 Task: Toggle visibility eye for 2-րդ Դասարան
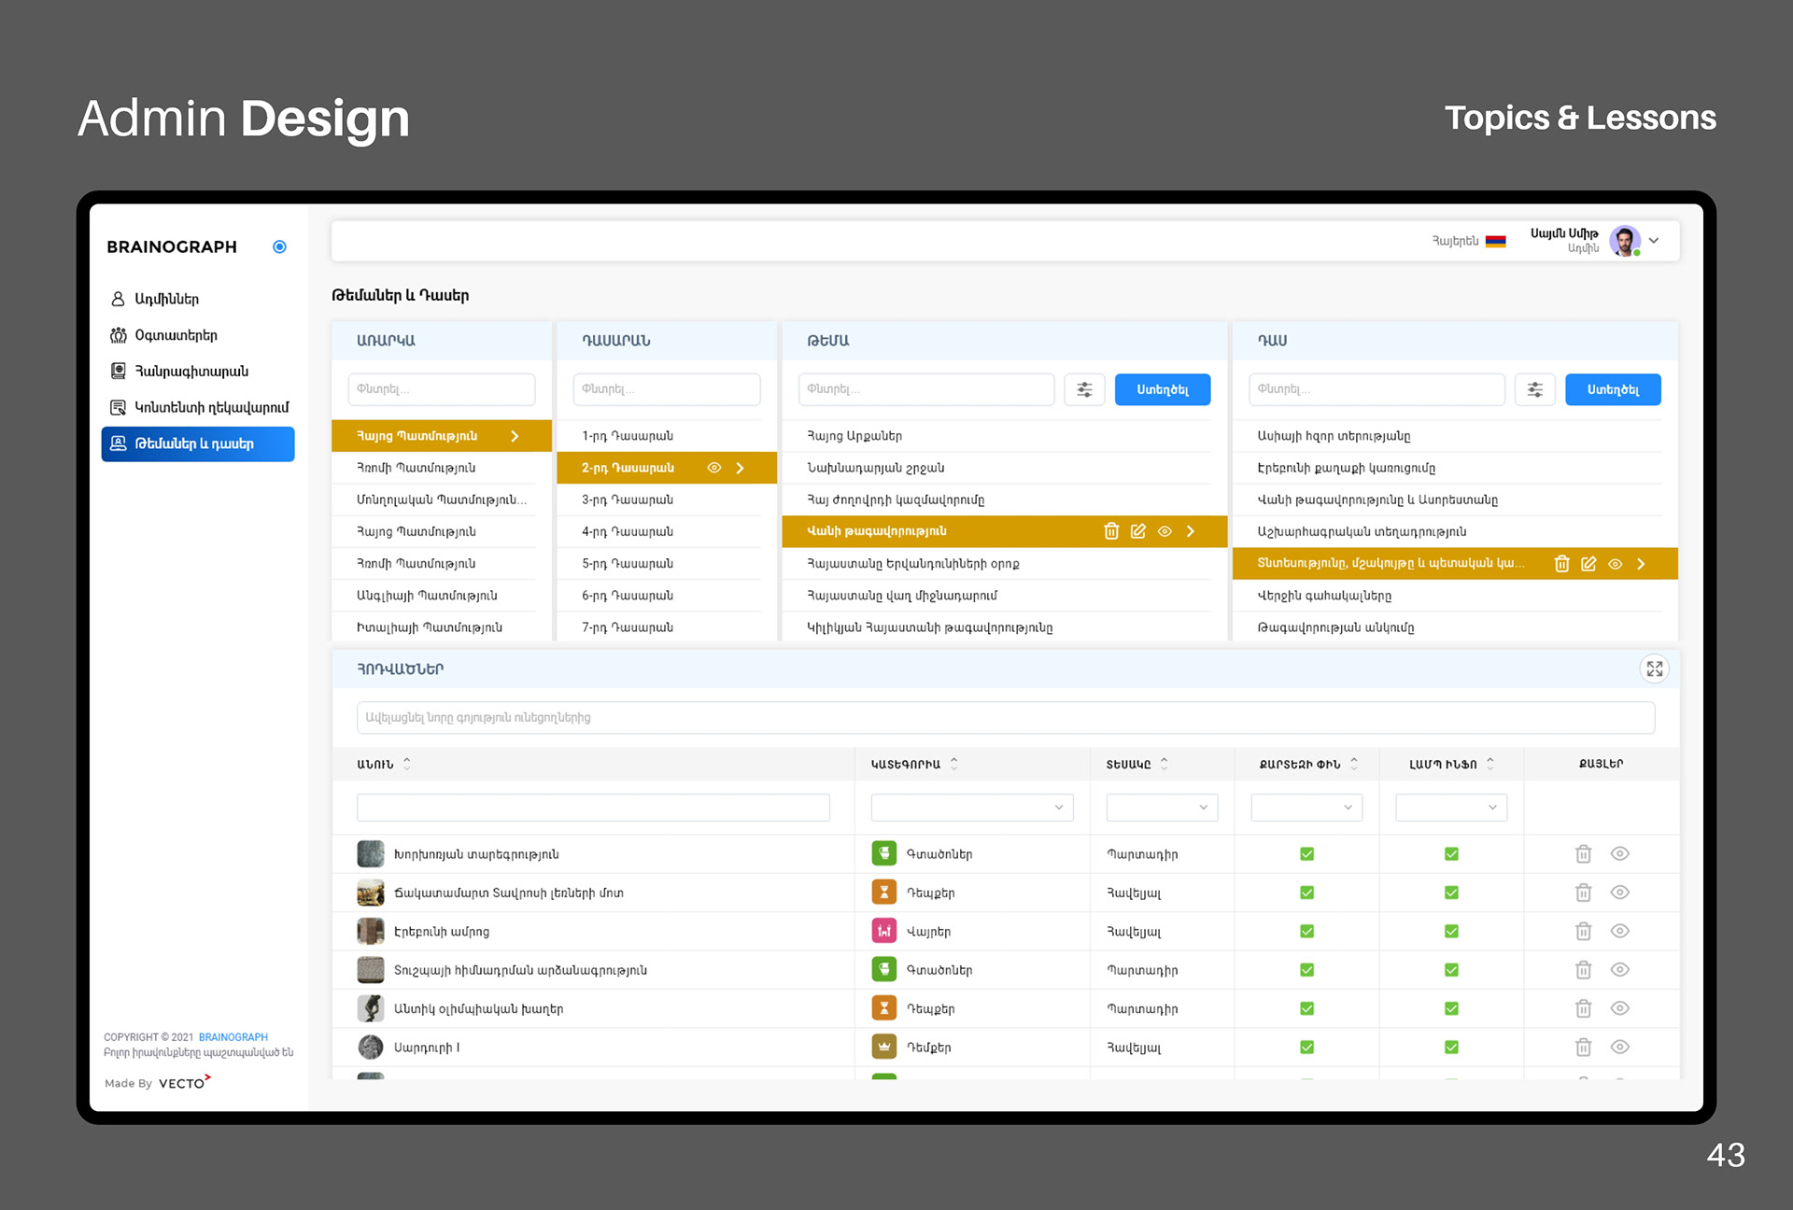point(714,468)
